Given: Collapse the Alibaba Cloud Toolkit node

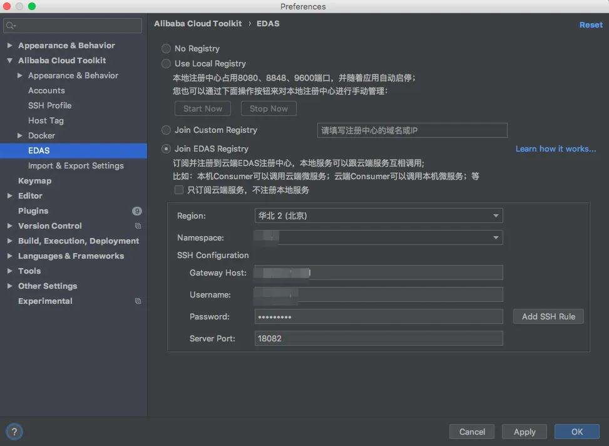Looking at the screenshot, I should pos(10,61).
